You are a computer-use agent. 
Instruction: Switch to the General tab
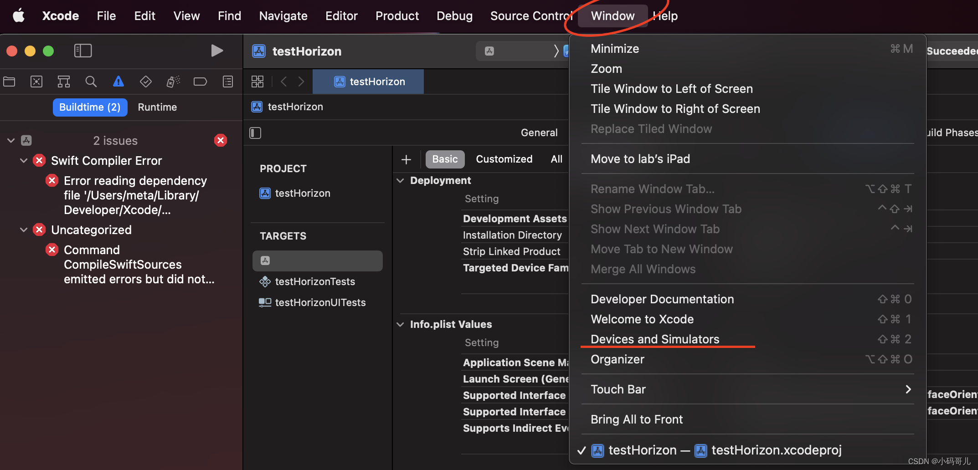[539, 133]
